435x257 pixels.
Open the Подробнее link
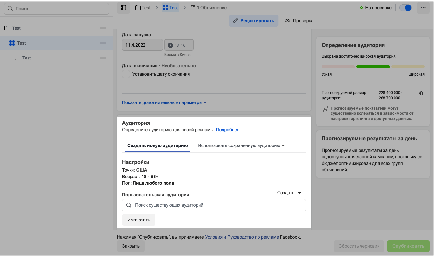click(x=228, y=130)
